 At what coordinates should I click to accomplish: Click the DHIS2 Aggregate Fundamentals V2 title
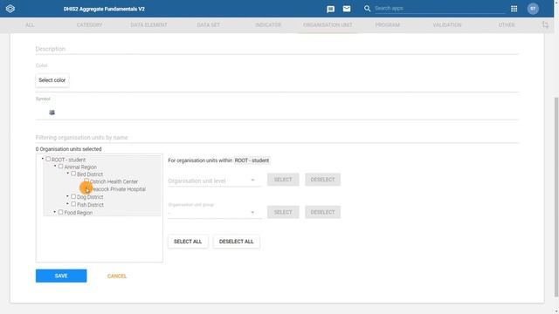point(104,9)
